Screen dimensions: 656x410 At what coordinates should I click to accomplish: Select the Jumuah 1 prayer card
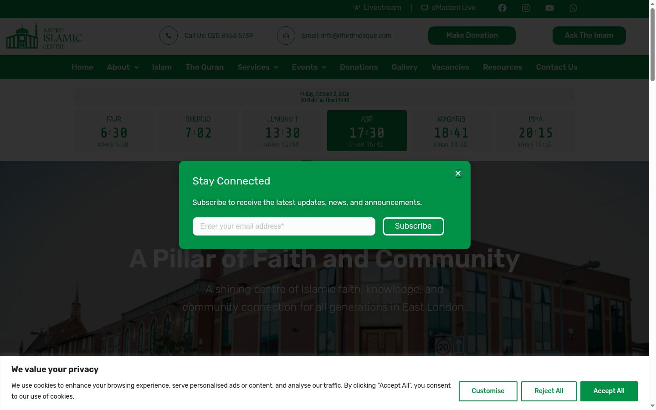pos(282,131)
